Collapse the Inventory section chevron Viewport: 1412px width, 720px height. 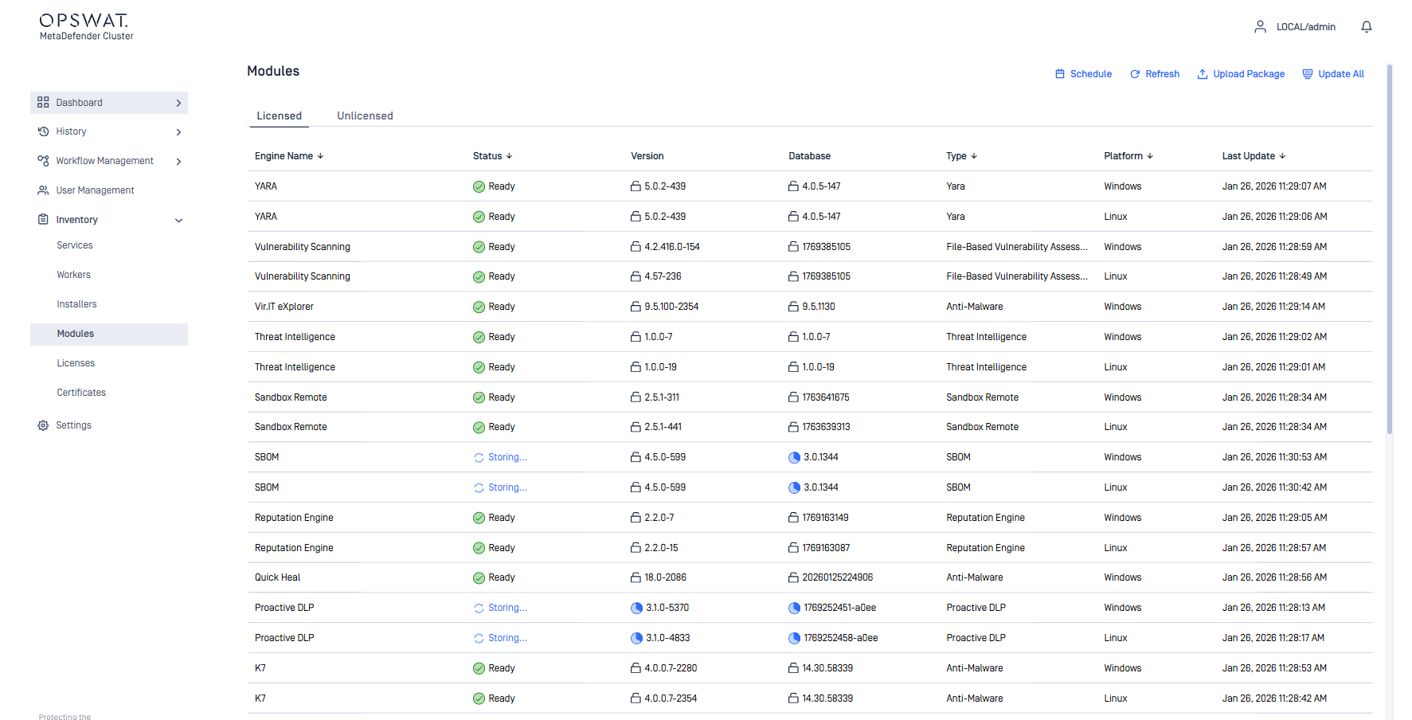[178, 221]
